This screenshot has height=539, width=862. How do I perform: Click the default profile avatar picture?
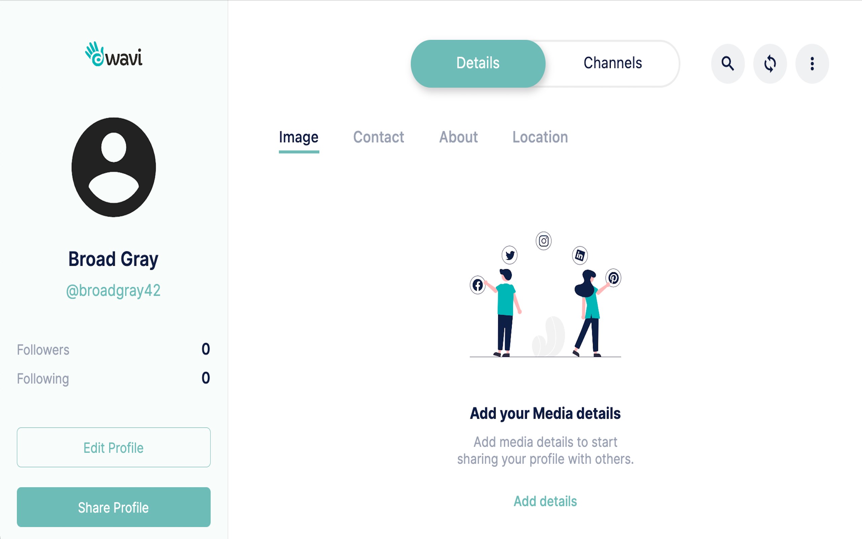click(x=113, y=167)
